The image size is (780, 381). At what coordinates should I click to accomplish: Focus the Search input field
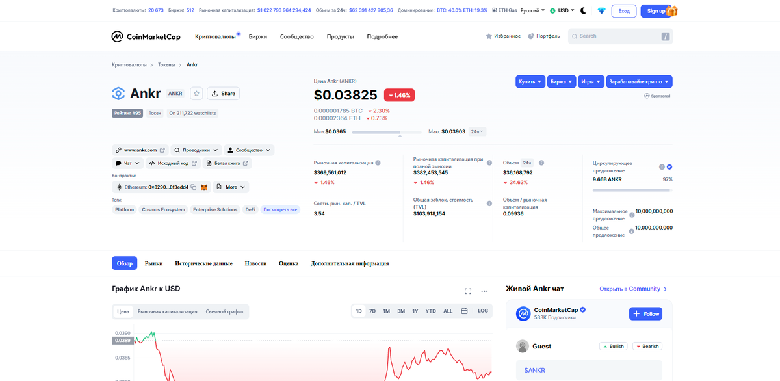[x=620, y=36]
